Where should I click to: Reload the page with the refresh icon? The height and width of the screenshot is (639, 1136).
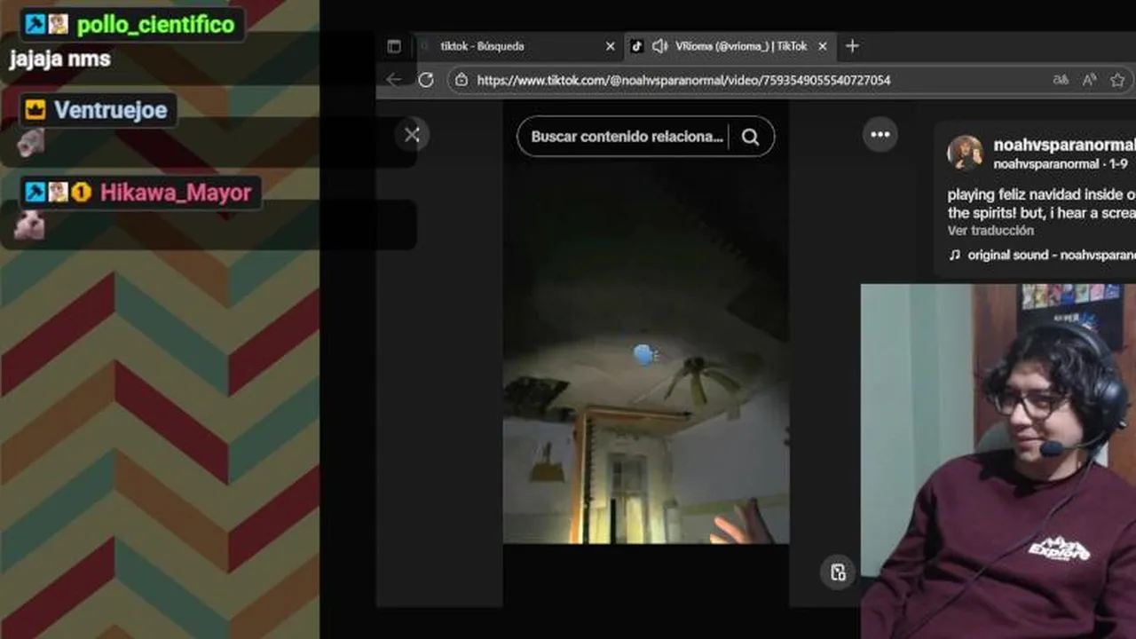tap(426, 80)
